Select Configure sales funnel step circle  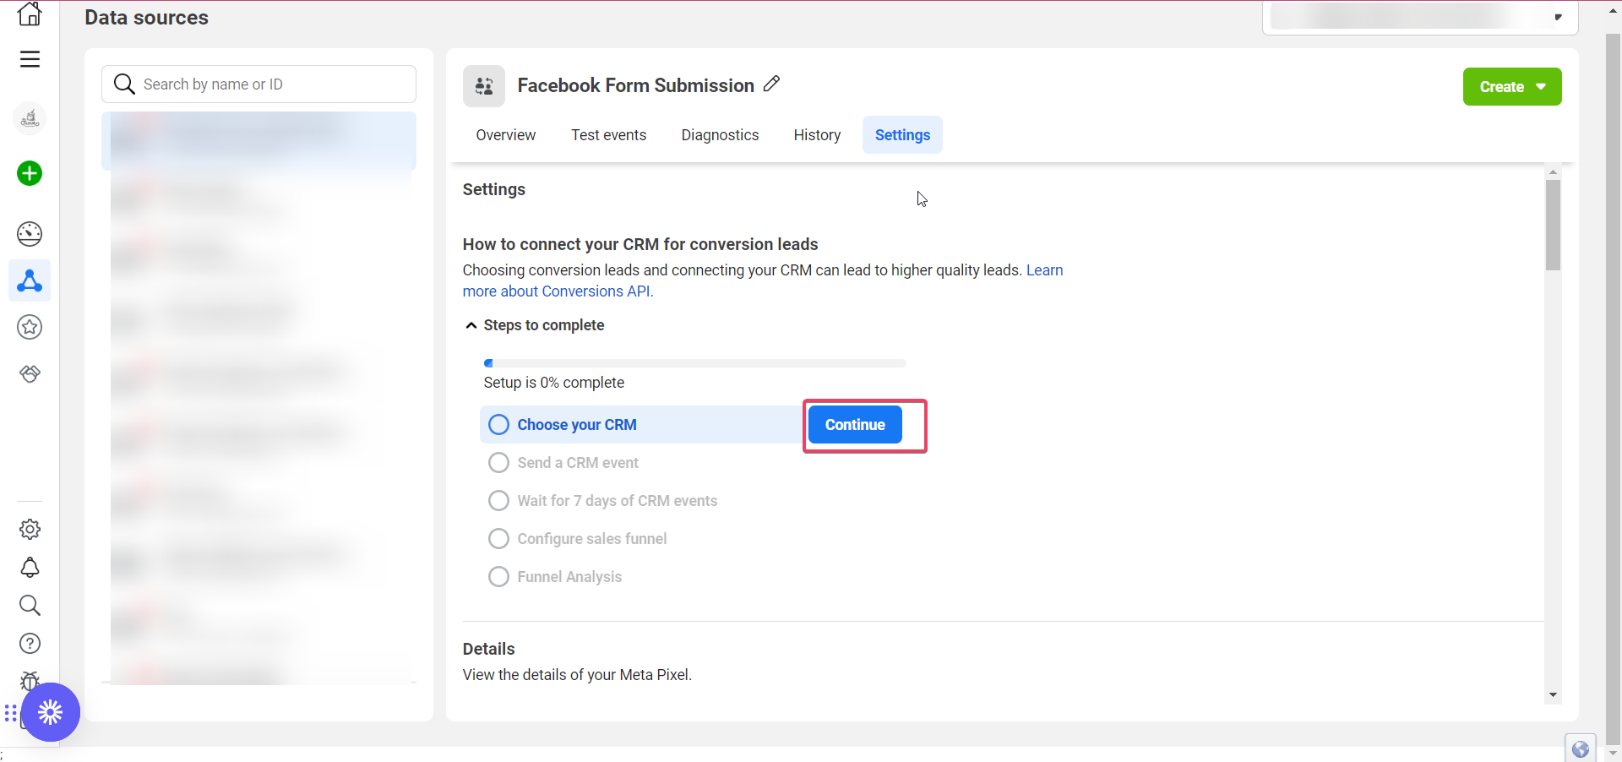[x=499, y=538]
